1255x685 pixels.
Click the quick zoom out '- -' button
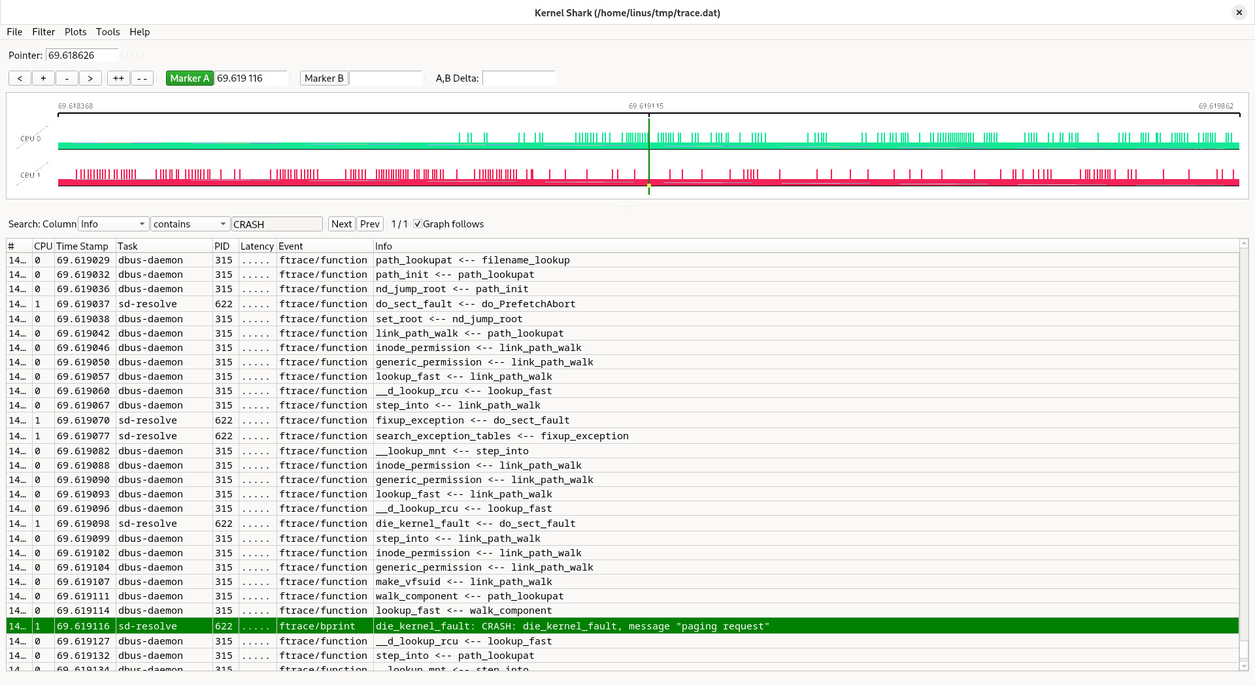pos(142,78)
